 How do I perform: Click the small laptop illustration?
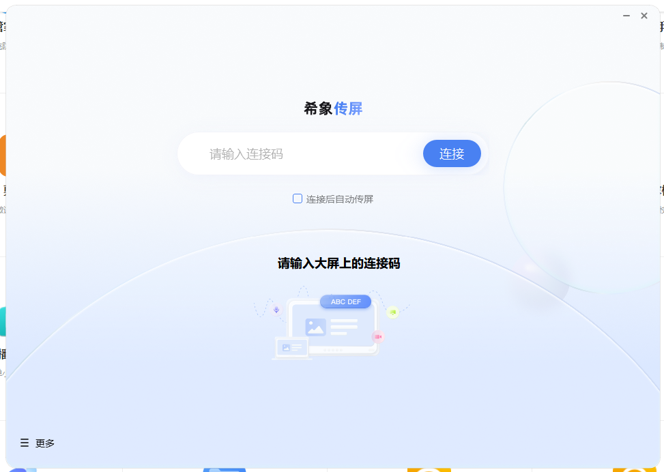point(291,348)
